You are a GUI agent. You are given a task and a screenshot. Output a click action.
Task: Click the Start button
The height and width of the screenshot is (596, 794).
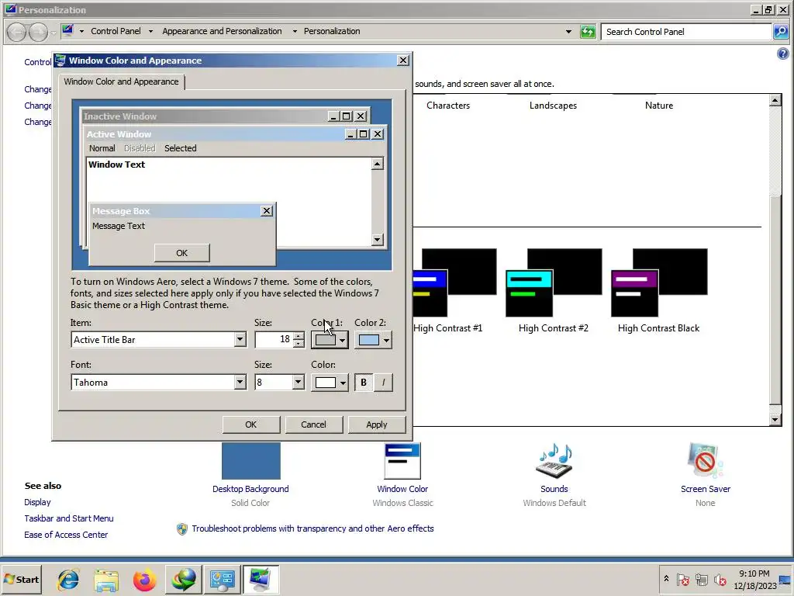(22, 579)
